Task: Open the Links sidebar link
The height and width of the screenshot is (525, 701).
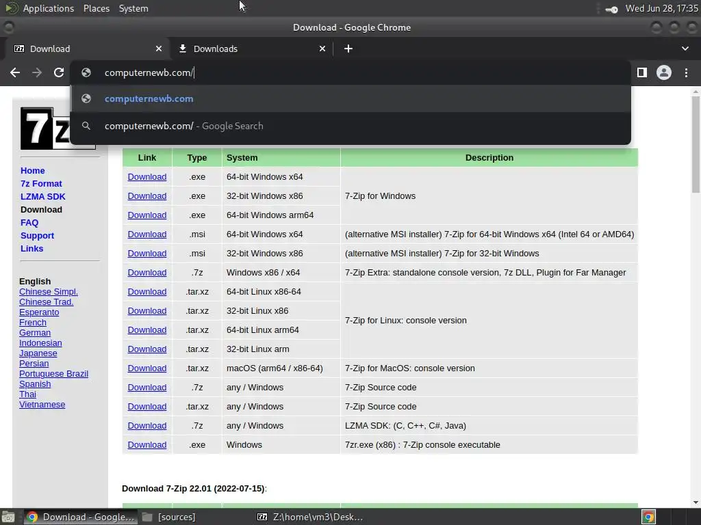Action: (31, 248)
